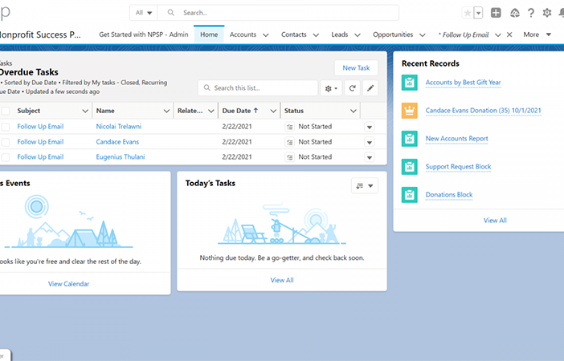This screenshot has width=564, height=361.
Task: Open the Status column menu chevron
Action: [x=354, y=111]
